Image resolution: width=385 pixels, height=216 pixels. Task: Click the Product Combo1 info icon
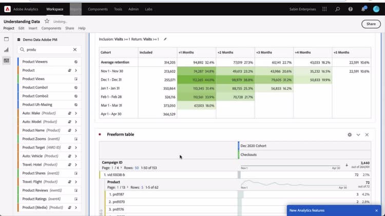(76, 88)
